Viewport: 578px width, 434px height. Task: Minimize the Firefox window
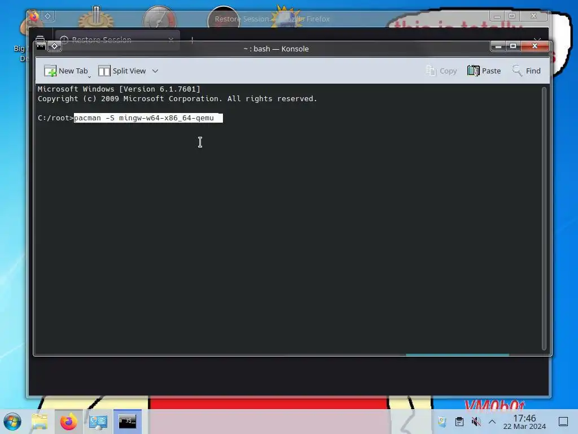tap(497, 16)
